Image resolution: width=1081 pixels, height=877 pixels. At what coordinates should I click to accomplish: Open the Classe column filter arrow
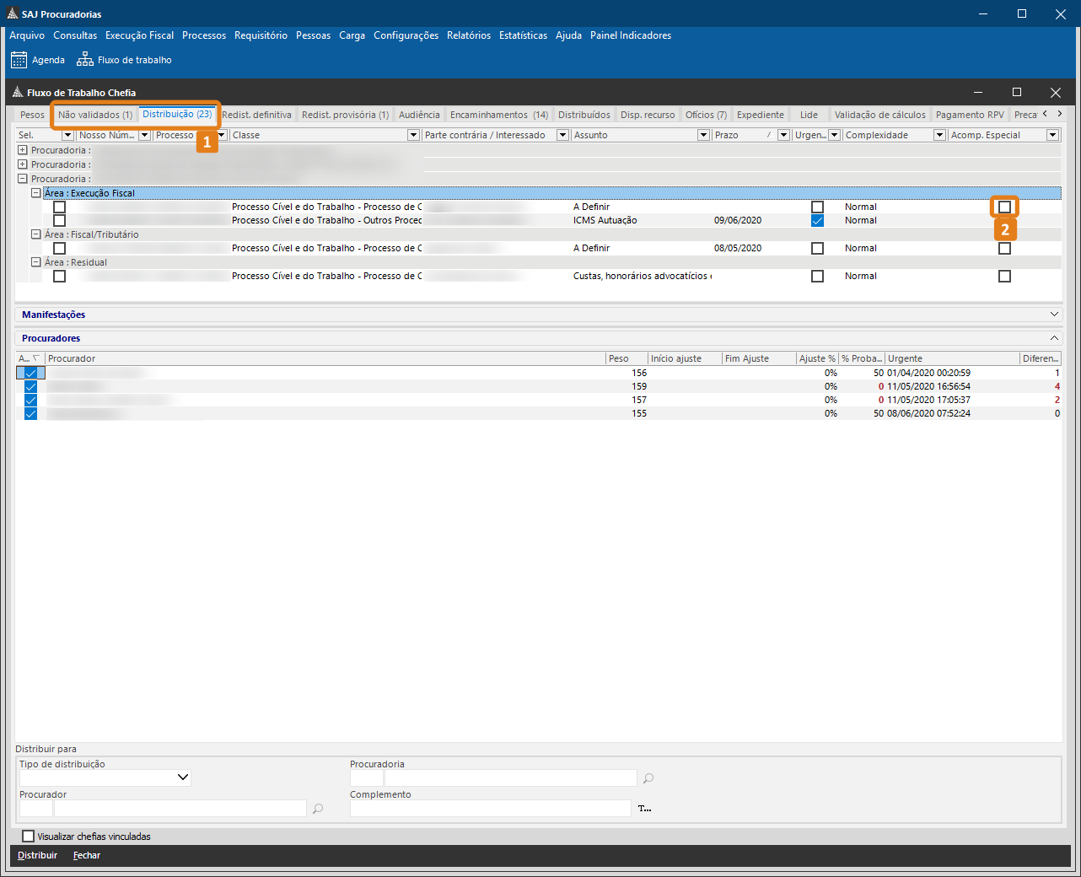413,135
